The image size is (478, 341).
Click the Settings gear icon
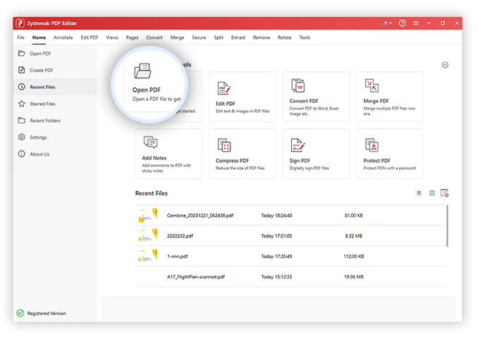(21, 137)
